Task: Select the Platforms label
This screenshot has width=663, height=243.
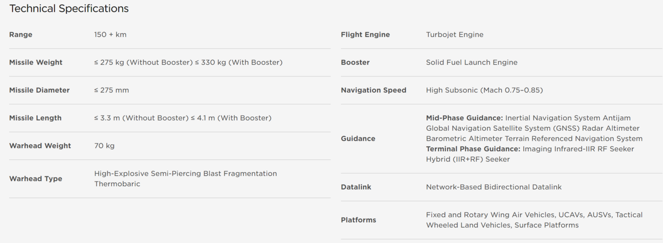Action: point(359,220)
